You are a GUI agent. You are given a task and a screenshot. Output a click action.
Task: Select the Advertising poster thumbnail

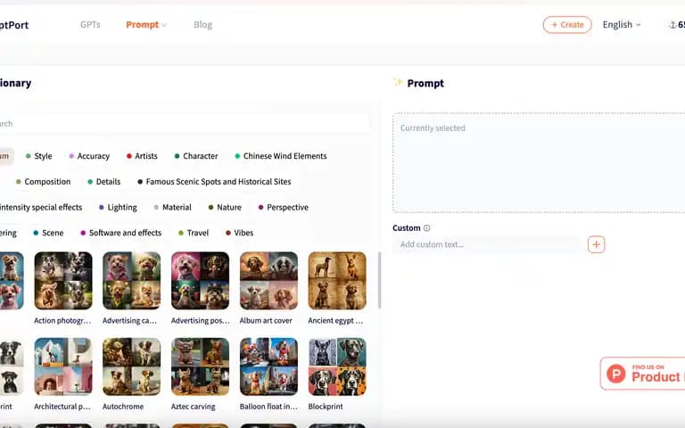tap(200, 280)
